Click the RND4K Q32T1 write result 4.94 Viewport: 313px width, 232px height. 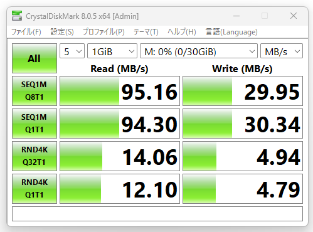coord(243,156)
